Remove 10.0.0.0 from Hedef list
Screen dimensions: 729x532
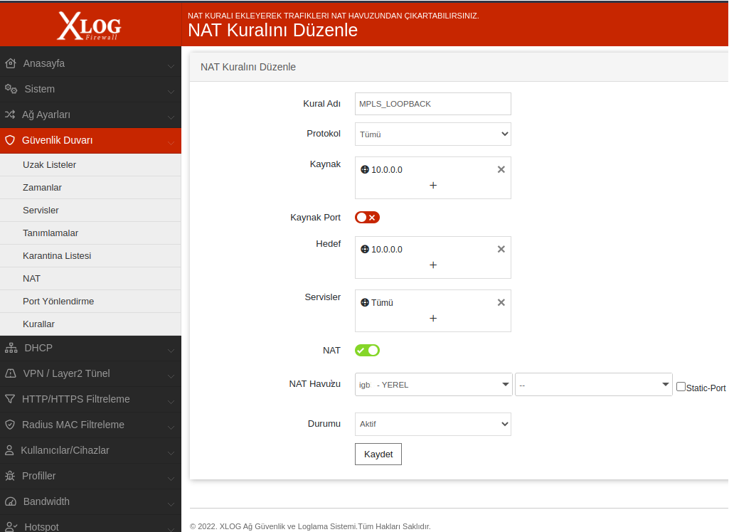501,249
